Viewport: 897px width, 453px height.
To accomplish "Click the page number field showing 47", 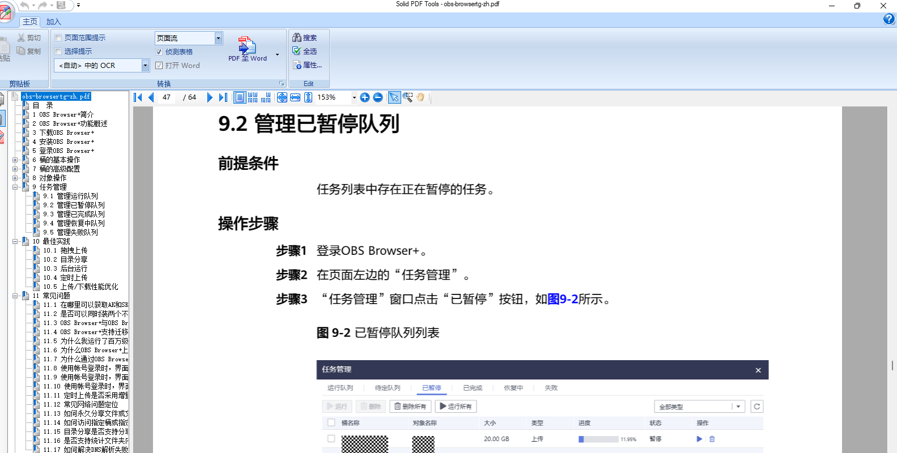I will tap(167, 97).
